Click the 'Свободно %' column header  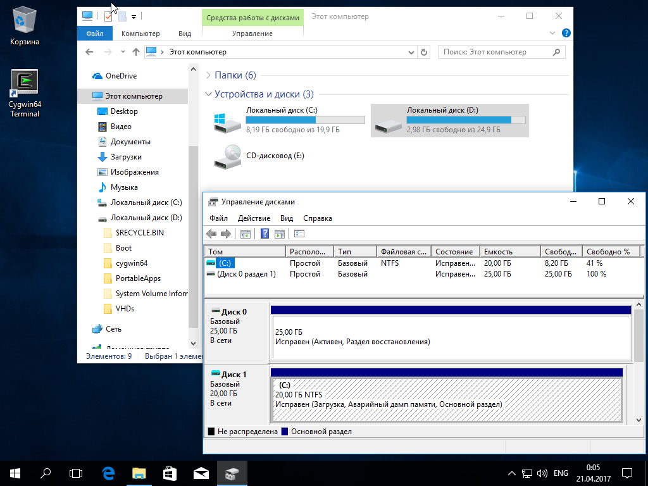(611, 251)
